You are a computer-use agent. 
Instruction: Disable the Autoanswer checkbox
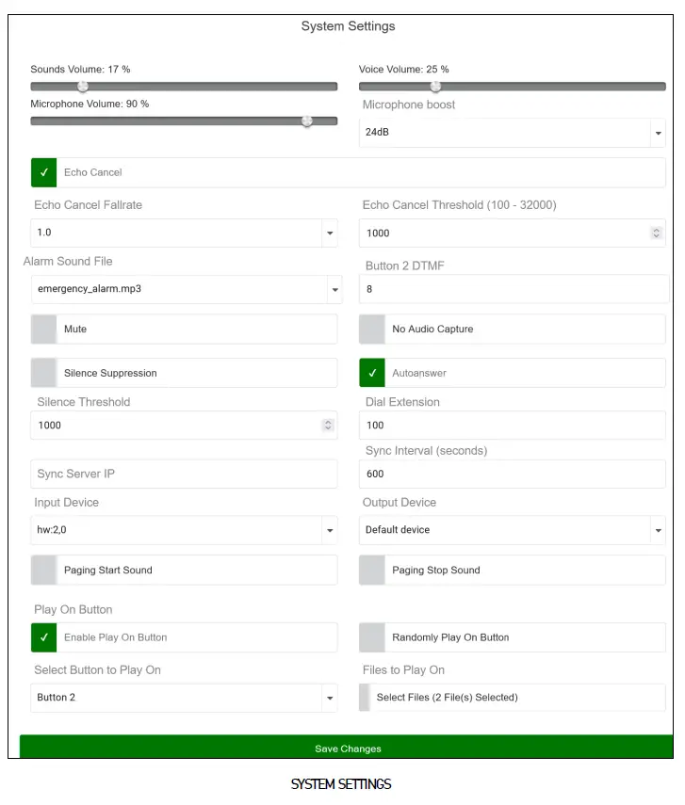pos(371,373)
